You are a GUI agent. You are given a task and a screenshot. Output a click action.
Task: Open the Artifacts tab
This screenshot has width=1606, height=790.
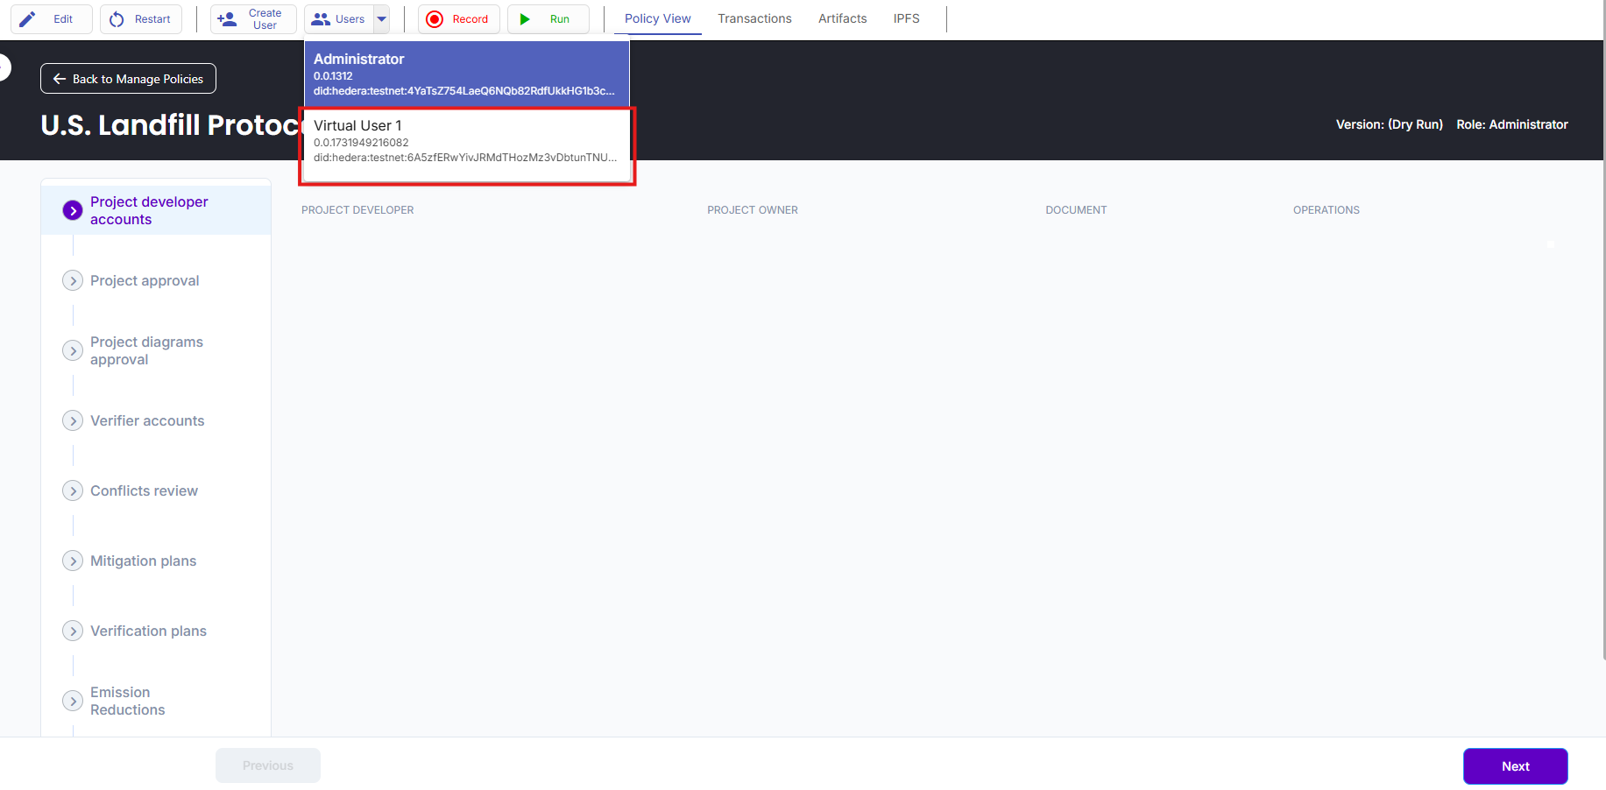[842, 18]
